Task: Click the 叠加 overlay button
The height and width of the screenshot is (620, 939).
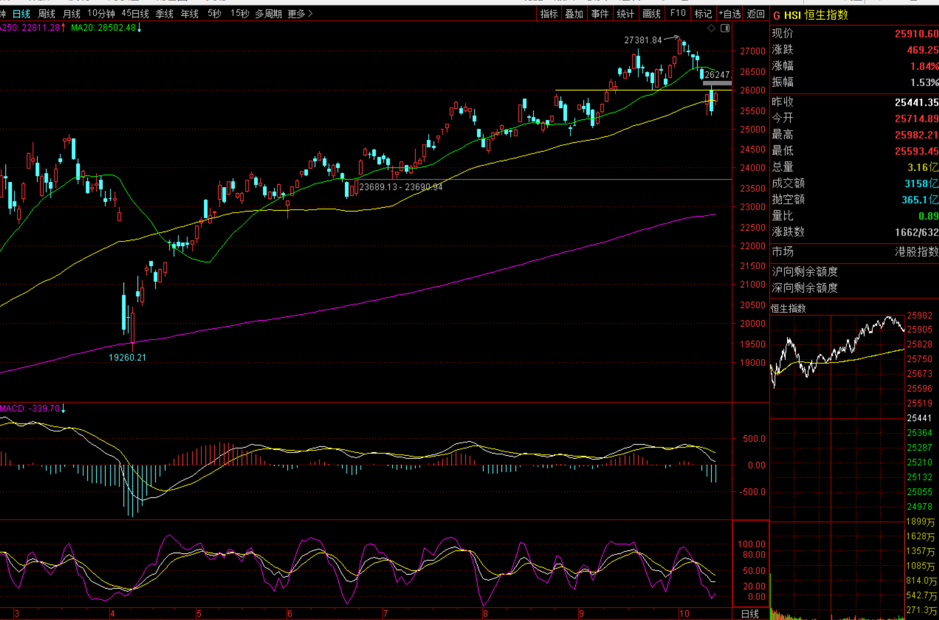Action: [574, 14]
